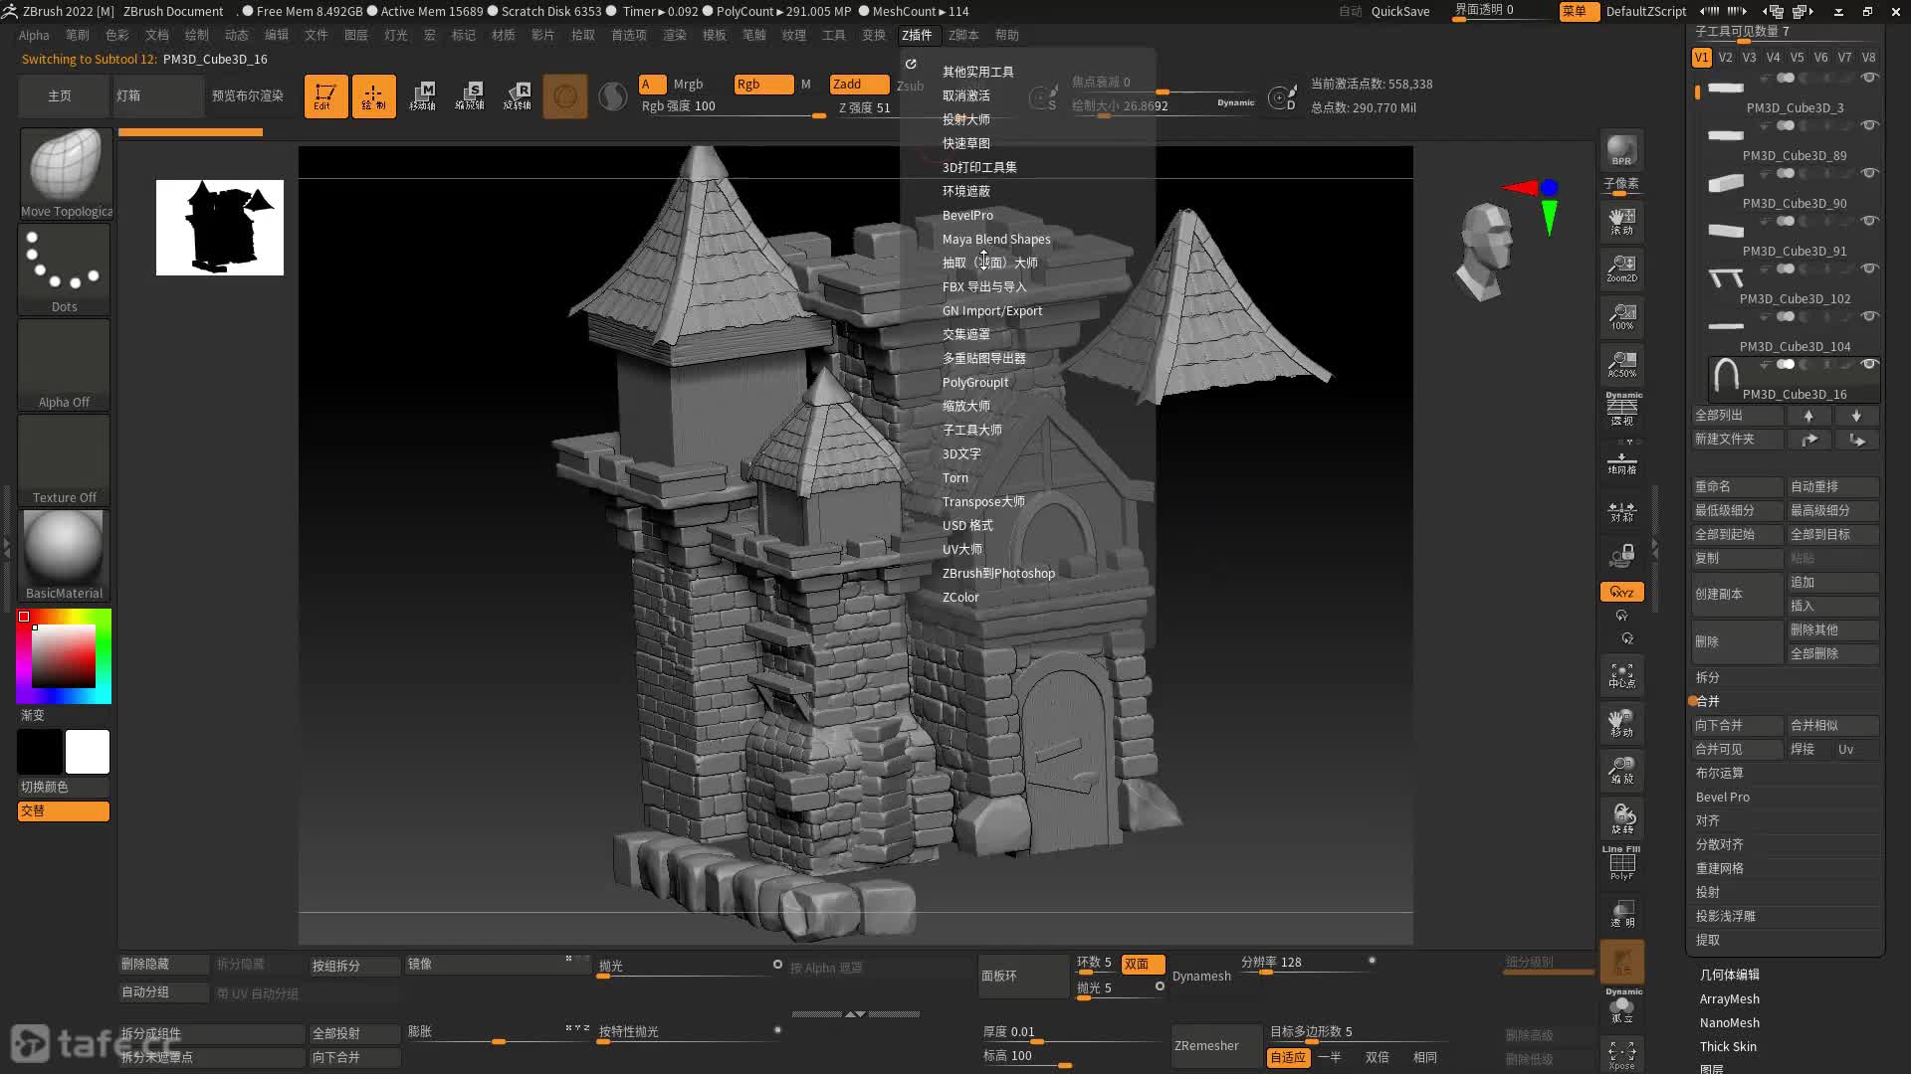The height and width of the screenshot is (1074, 1911).
Task: Toggle the Zadd mode button
Action: pyautogui.click(x=859, y=85)
